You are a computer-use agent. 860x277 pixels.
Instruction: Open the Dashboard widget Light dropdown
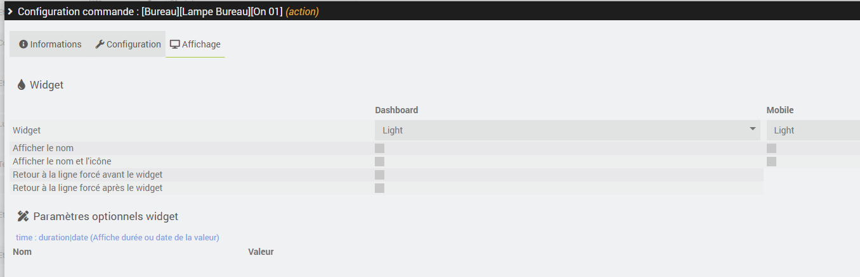pyautogui.click(x=568, y=130)
